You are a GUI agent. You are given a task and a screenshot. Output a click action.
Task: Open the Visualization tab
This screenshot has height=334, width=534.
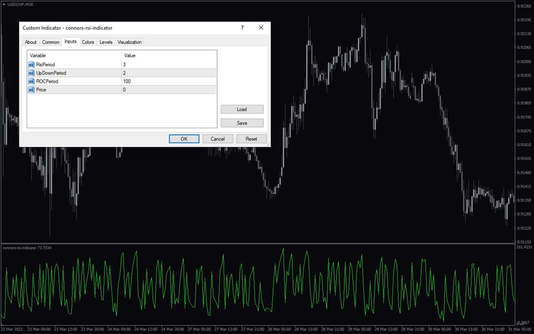(x=129, y=41)
